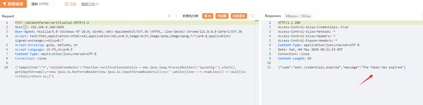Screen dimensions: 423x105
Task: Click the 发送请求 send request button
Action: (13, 4)
